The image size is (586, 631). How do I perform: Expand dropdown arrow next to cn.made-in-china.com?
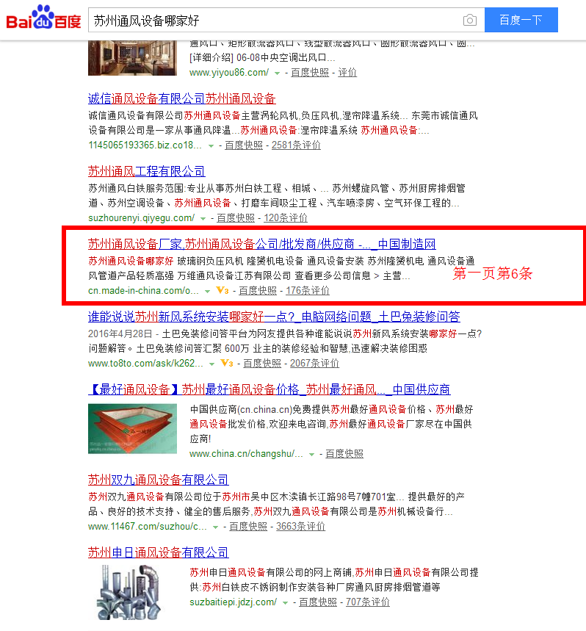(208, 292)
